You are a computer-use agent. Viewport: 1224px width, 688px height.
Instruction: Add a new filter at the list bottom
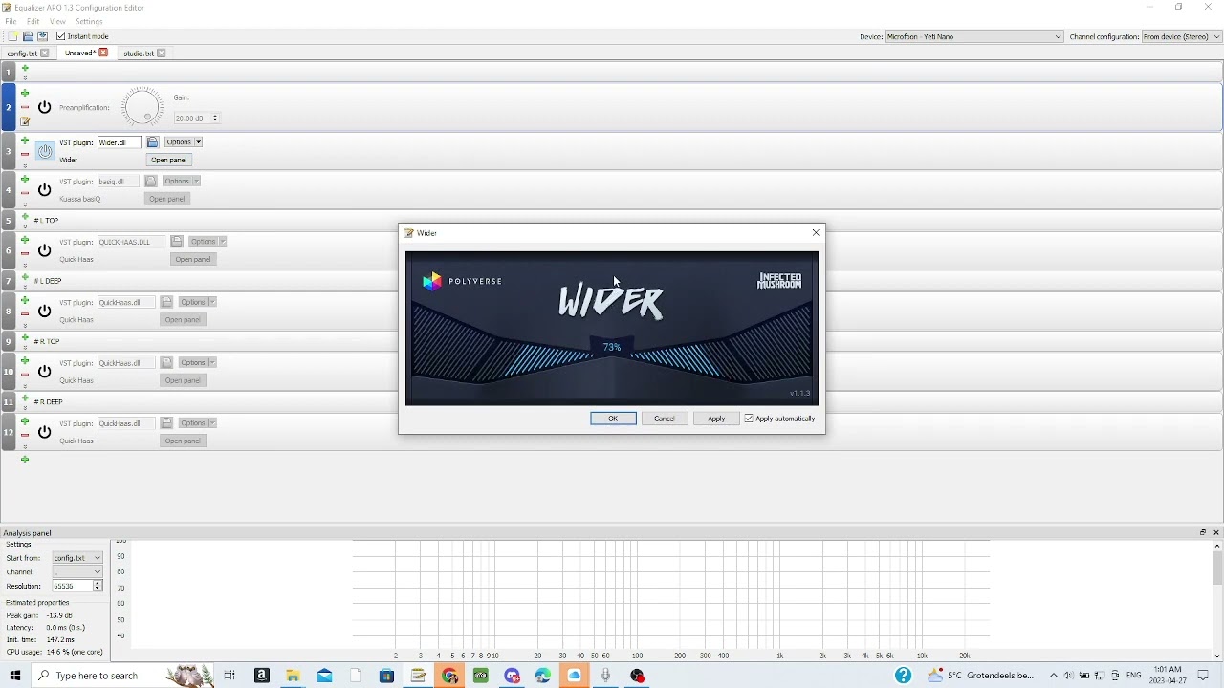pyautogui.click(x=25, y=460)
